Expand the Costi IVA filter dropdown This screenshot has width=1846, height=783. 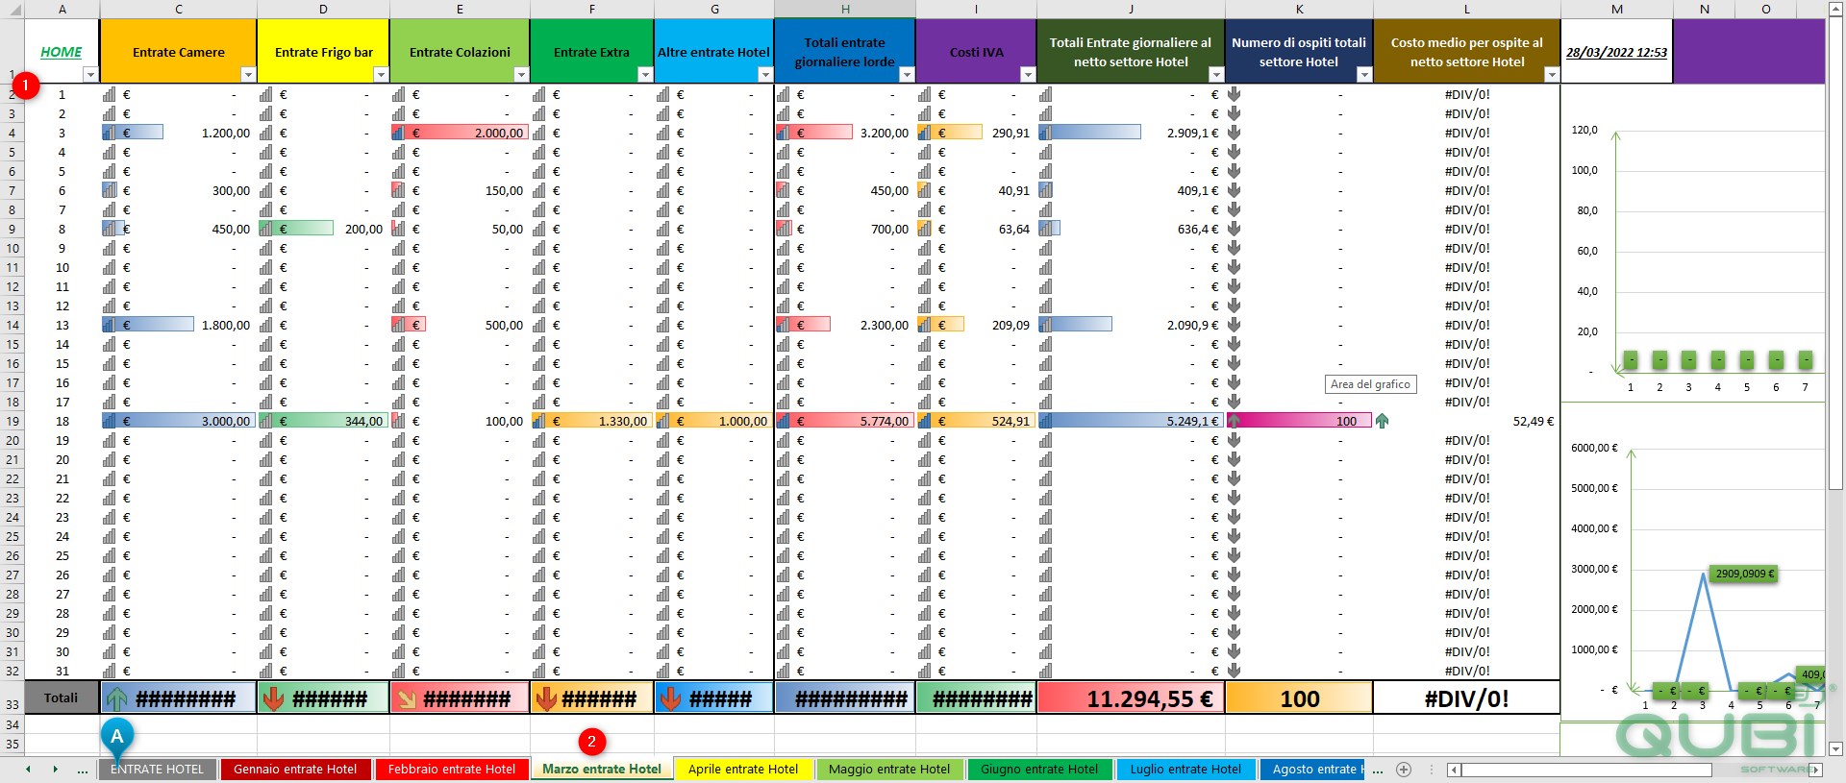pyautogui.click(x=1027, y=75)
